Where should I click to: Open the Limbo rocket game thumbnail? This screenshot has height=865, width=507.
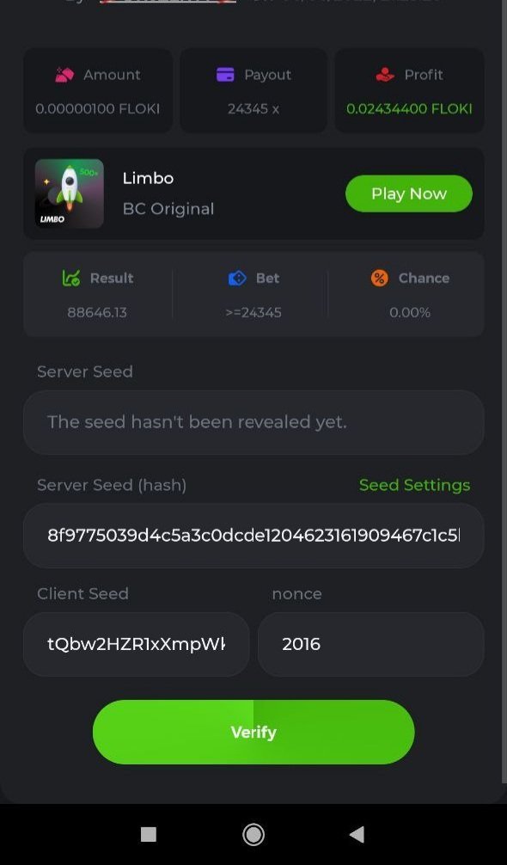[70, 193]
